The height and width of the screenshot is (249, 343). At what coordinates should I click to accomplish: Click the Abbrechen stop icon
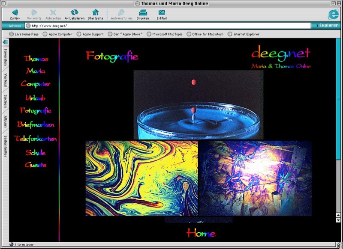pyautogui.click(x=53, y=12)
